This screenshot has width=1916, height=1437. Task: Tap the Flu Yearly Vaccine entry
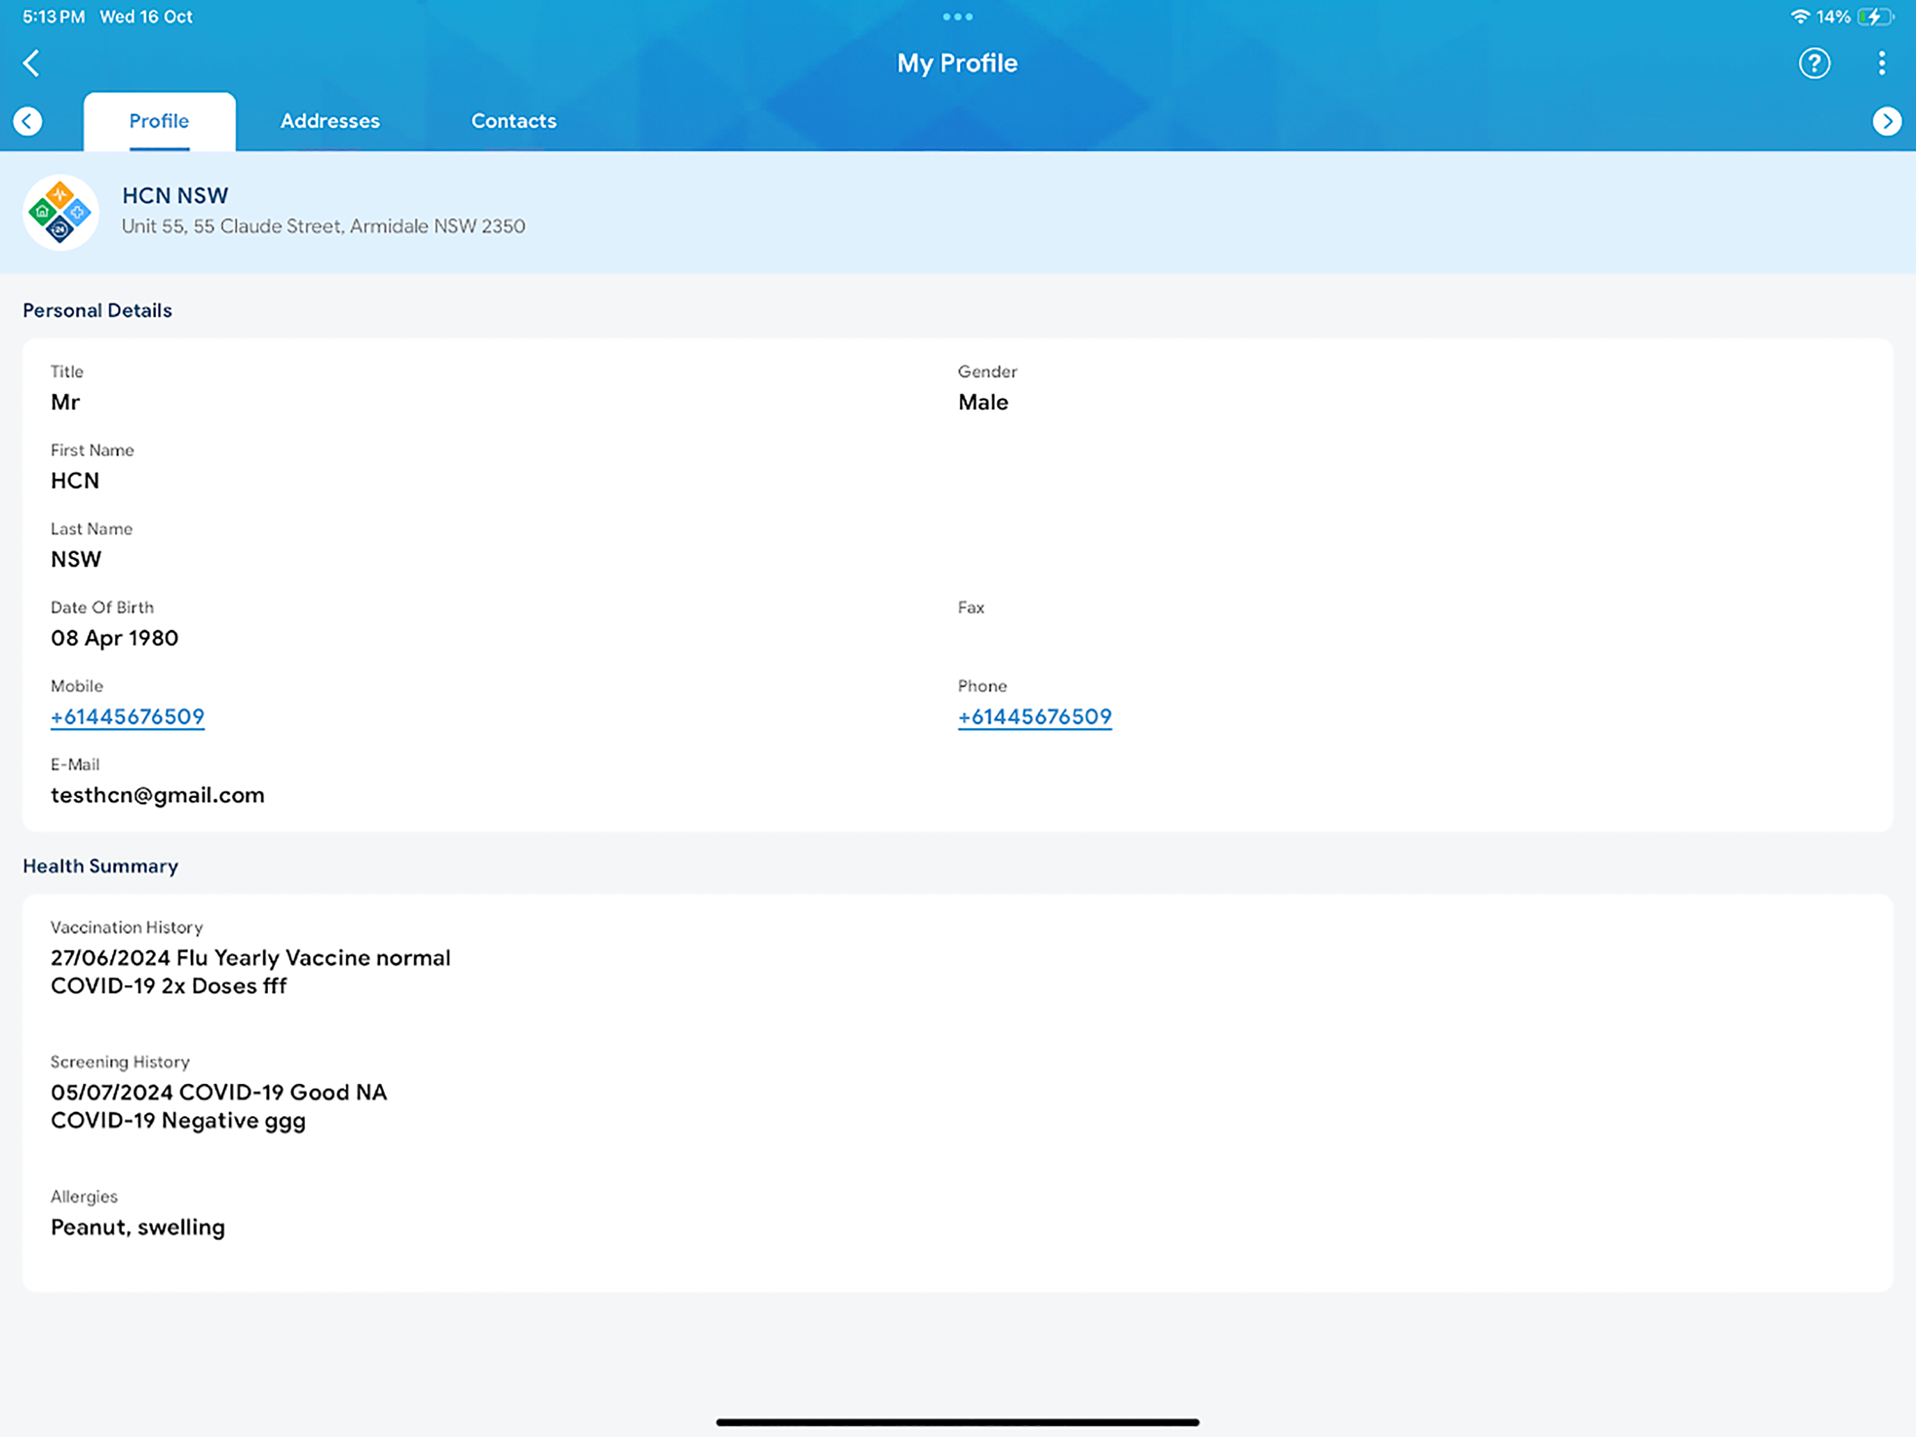pyautogui.click(x=251, y=958)
